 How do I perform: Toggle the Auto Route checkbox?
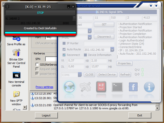pyautogui.click(x=64, y=49)
